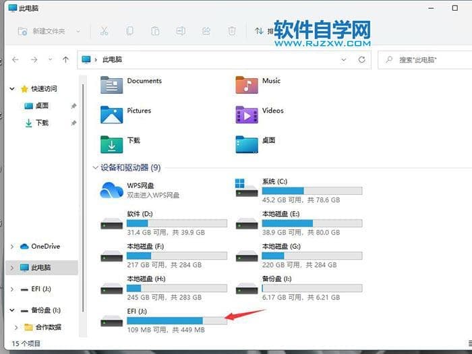
Task: Click the 新建文件夹 button
Action: pos(49,31)
